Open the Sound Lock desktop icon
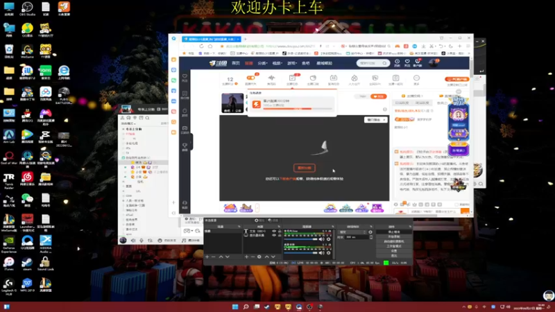555x312 pixels. pos(45,264)
